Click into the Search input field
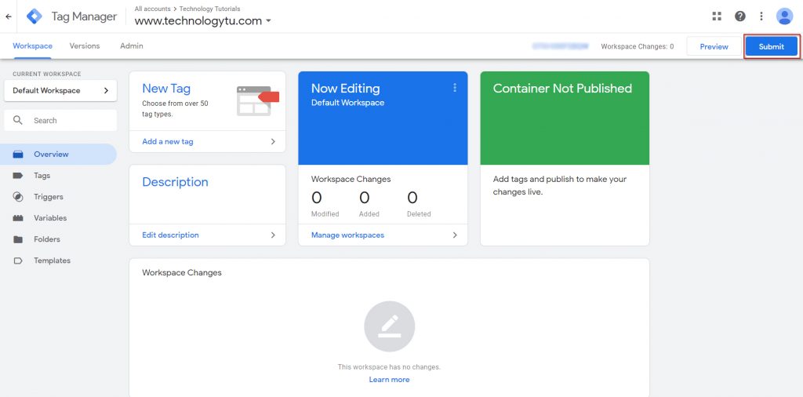Screen dimensions: 803x397 click(60, 120)
